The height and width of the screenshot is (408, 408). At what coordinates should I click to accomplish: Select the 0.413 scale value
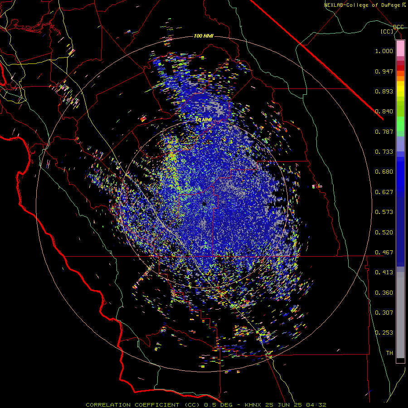pyautogui.click(x=384, y=272)
